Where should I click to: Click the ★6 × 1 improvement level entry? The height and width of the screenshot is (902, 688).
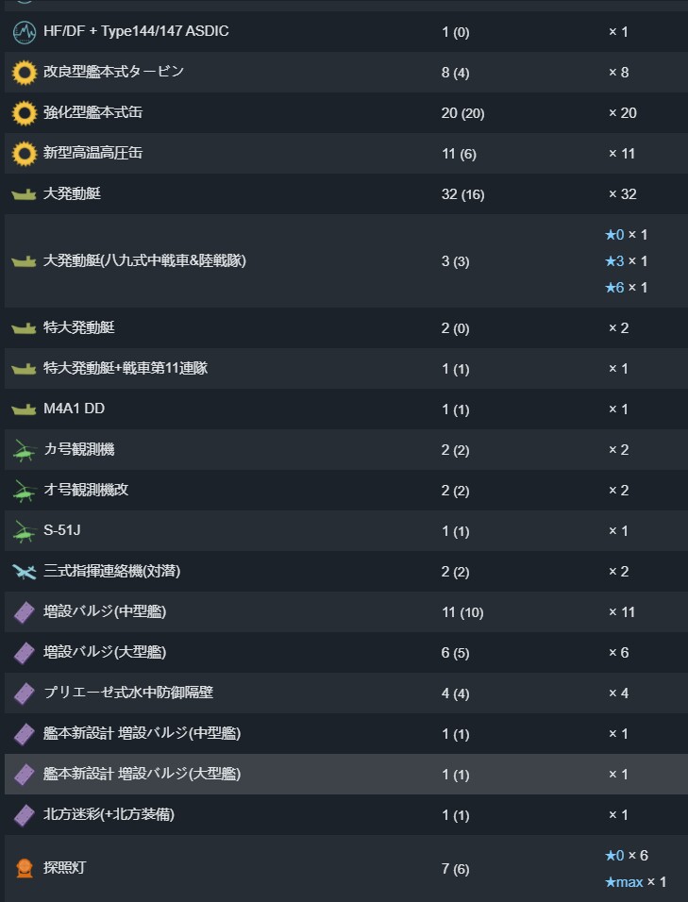tap(626, 288)
